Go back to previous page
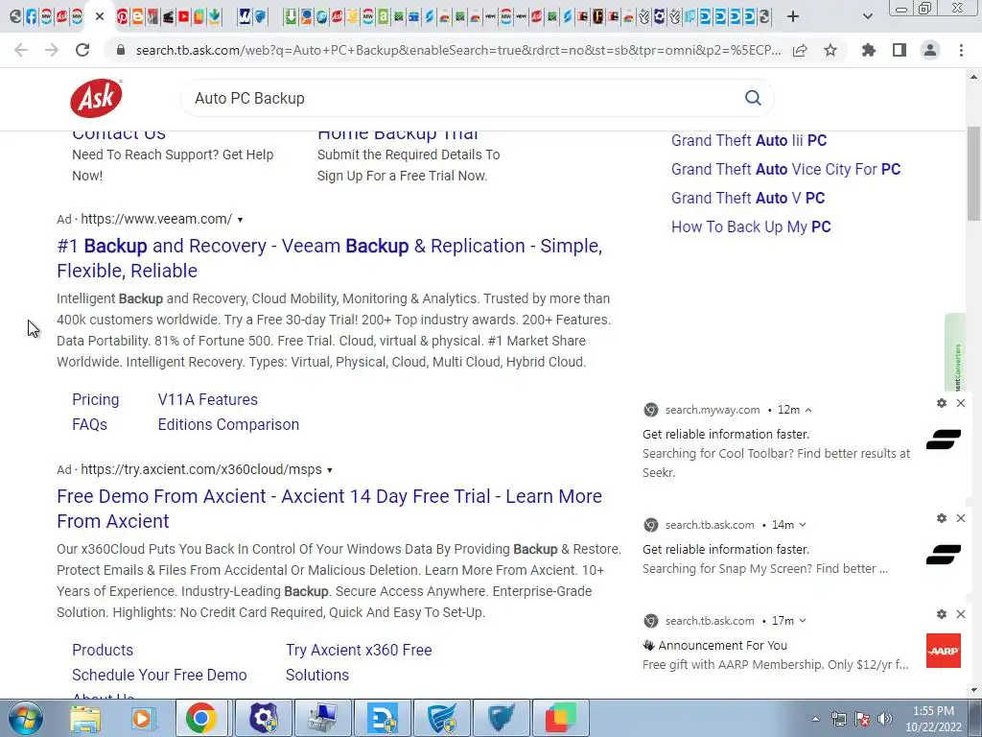This screenshot has width=982, height=737. (21, 50)
